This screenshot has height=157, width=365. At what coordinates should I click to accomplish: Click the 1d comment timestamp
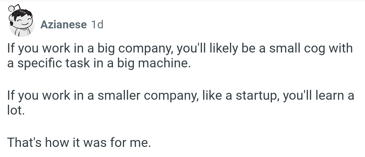click(x=97, y=25)
